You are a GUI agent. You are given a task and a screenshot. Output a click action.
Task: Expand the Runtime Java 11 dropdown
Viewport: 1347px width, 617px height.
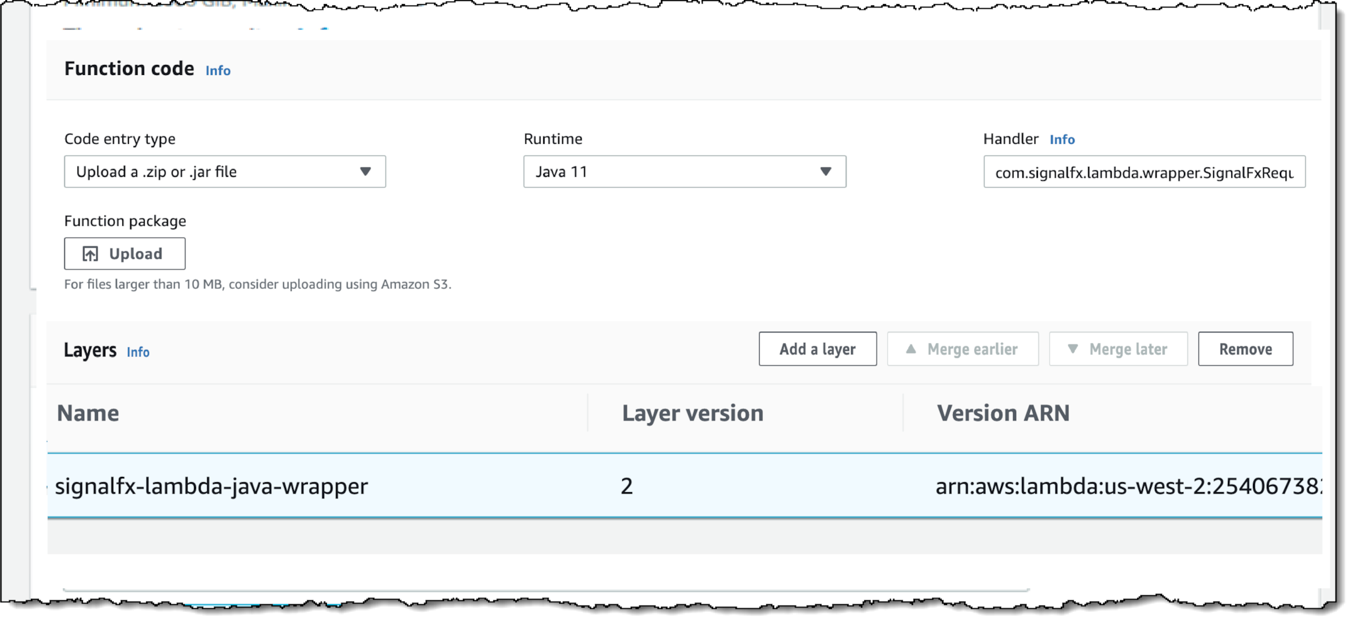(x=685, y=171)
